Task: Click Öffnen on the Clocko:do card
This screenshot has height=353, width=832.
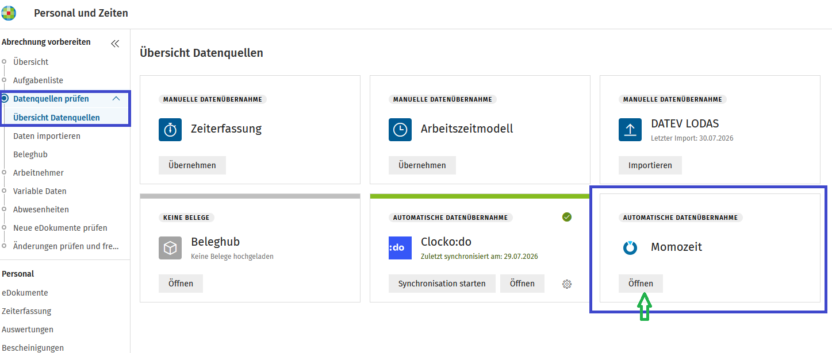Action: [x=522, y=284]
